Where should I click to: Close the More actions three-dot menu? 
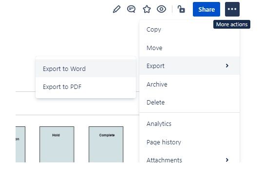pos(232,9)
